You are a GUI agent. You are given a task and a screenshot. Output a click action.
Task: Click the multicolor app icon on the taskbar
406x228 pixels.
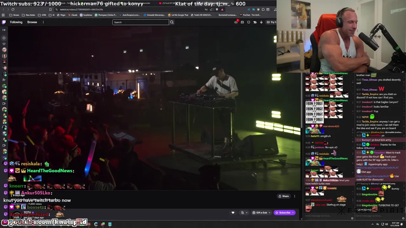click(103, 224)
